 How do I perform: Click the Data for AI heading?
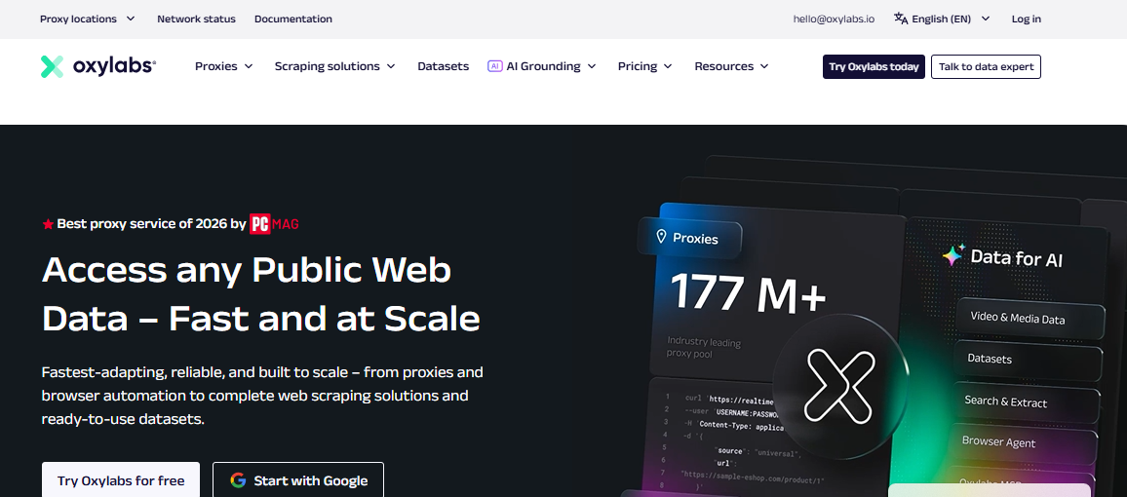point(1016,258)
